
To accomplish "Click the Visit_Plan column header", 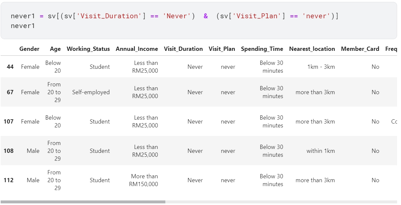I will click(x=222, y=49).
